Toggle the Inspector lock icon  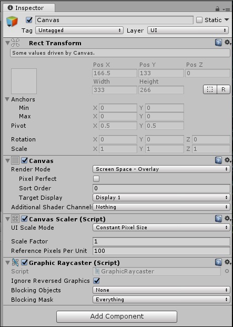click(x=217, y=9)
